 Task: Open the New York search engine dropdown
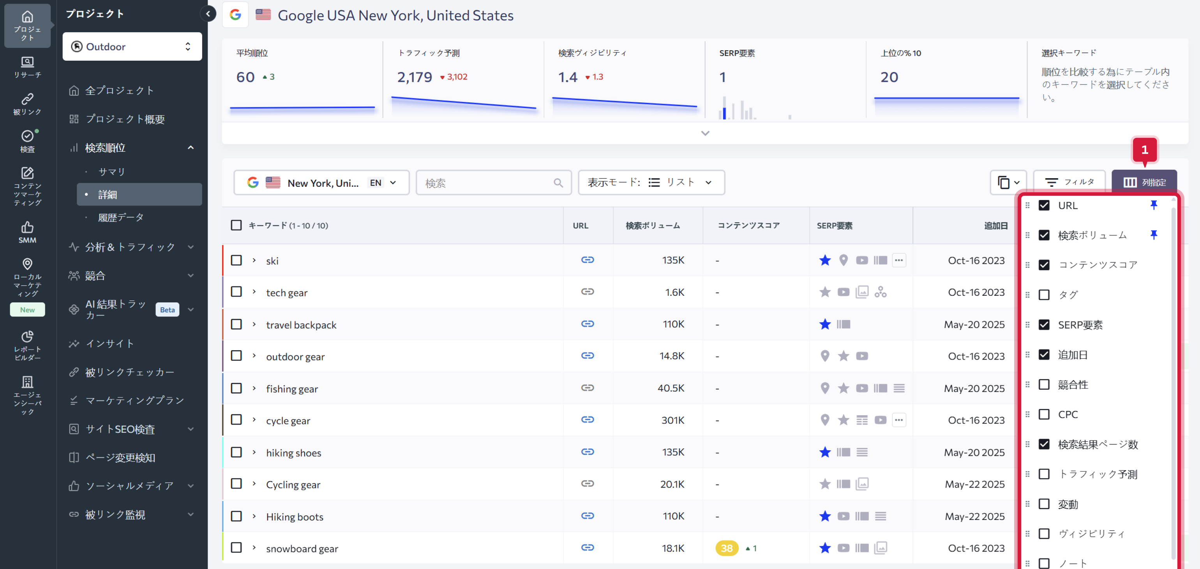tap(321, 183)
